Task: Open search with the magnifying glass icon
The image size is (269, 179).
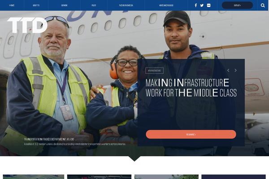Action: [x=263, y=5]
